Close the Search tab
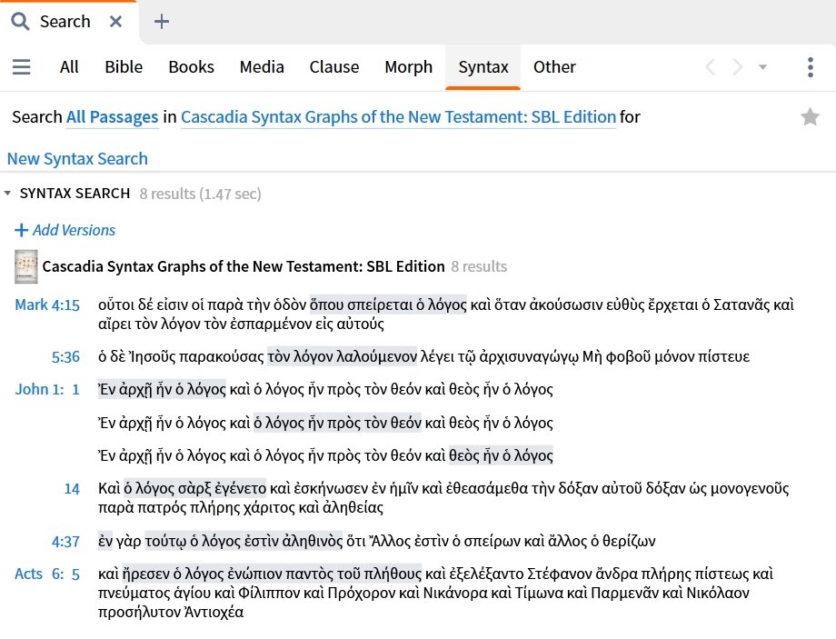The height and width of the screenshot is (639, 836). (115, 21)
